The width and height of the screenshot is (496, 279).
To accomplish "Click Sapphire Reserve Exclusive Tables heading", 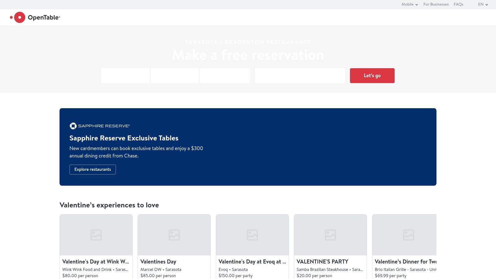I will (x=124, y=138).
